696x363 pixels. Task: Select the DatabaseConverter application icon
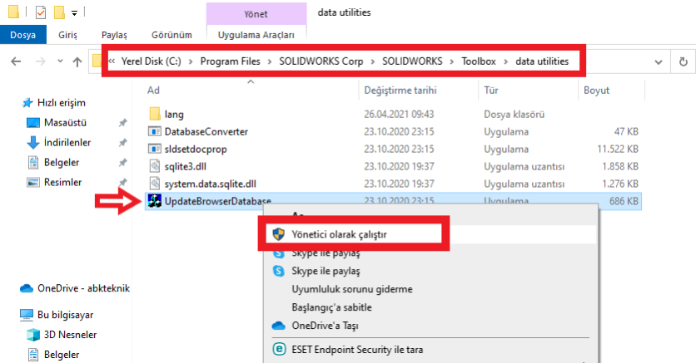pyautogui.click(x=154, y=131)
